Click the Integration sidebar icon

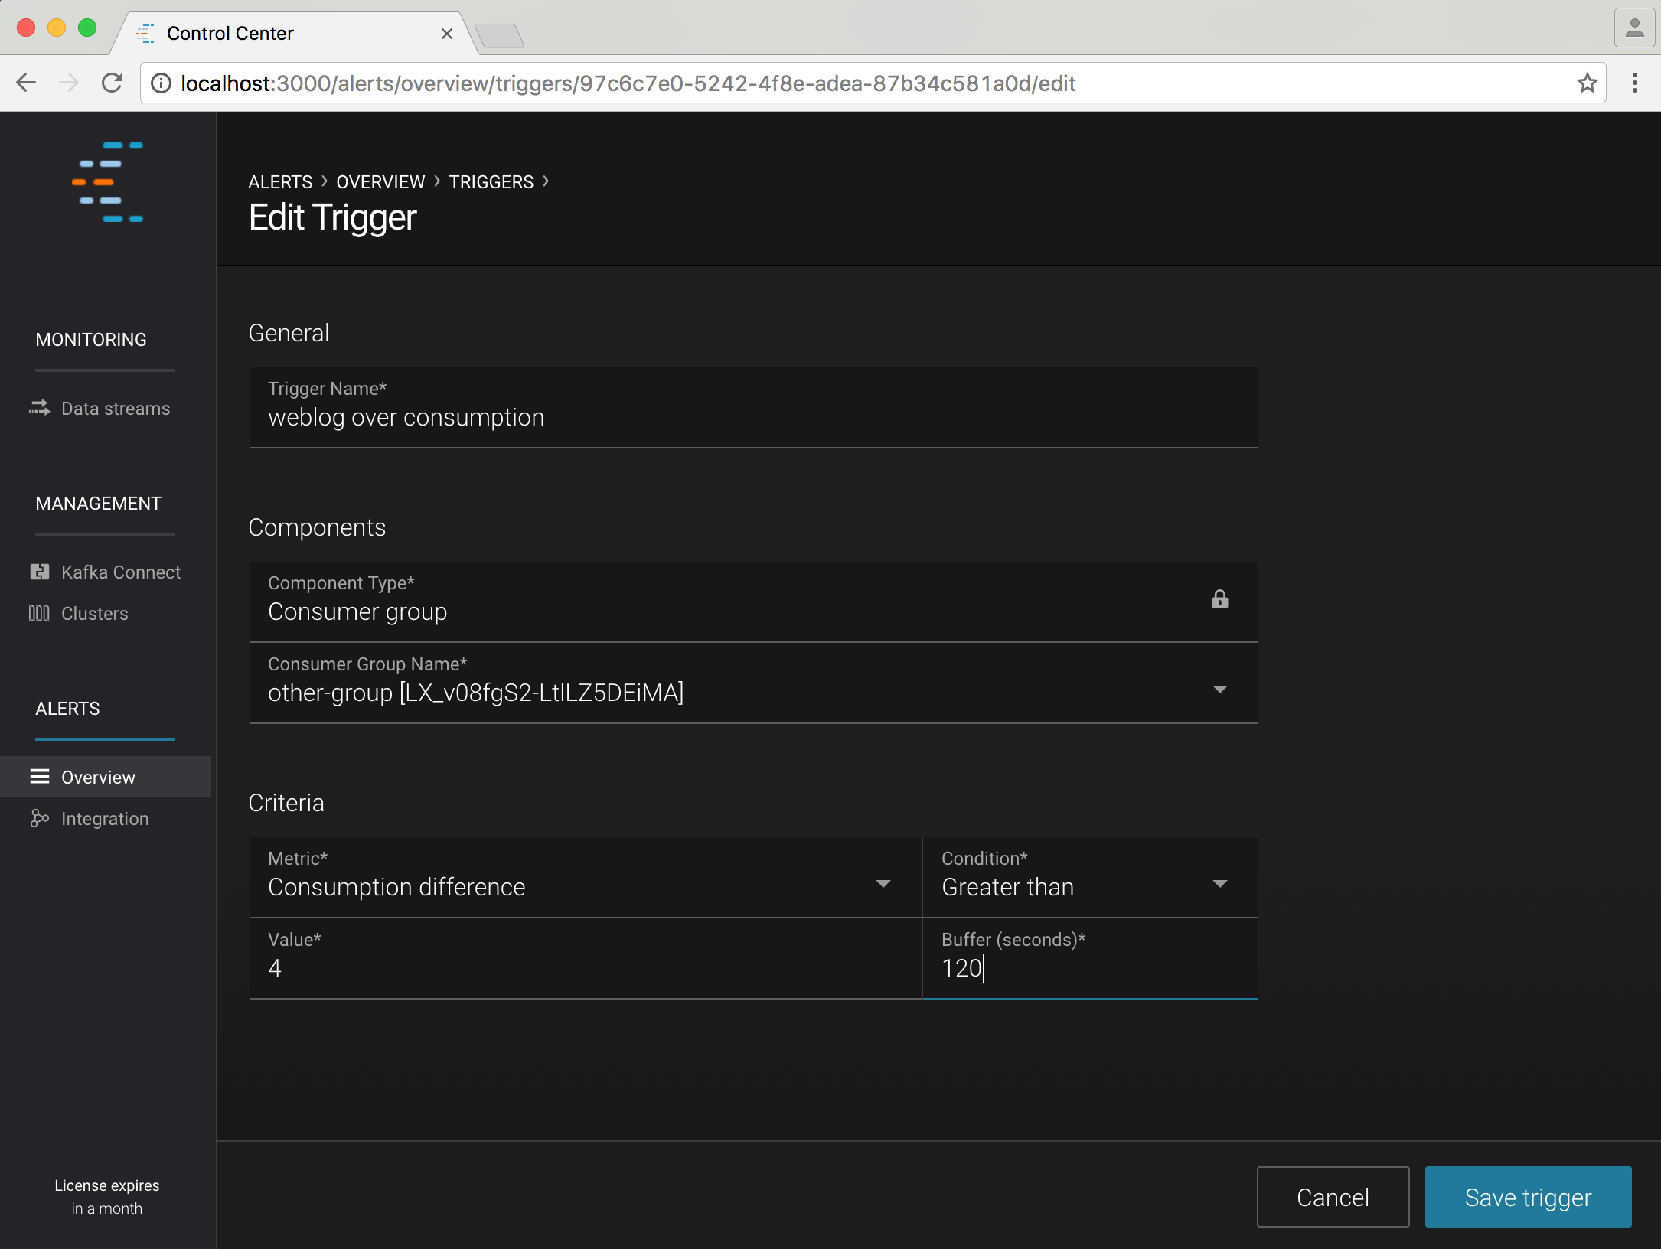point(39,818)
